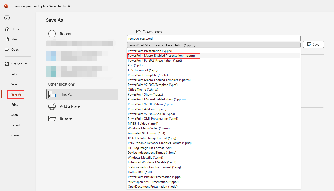Select Save As in the sidebar
The width and height of the screenshot is (334, 191).
[x=16, y=94]
